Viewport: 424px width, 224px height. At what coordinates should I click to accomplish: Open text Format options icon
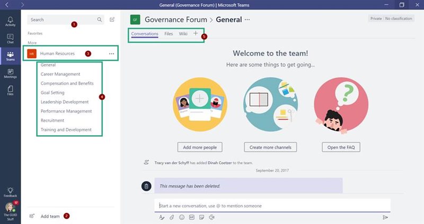point(162,217)
